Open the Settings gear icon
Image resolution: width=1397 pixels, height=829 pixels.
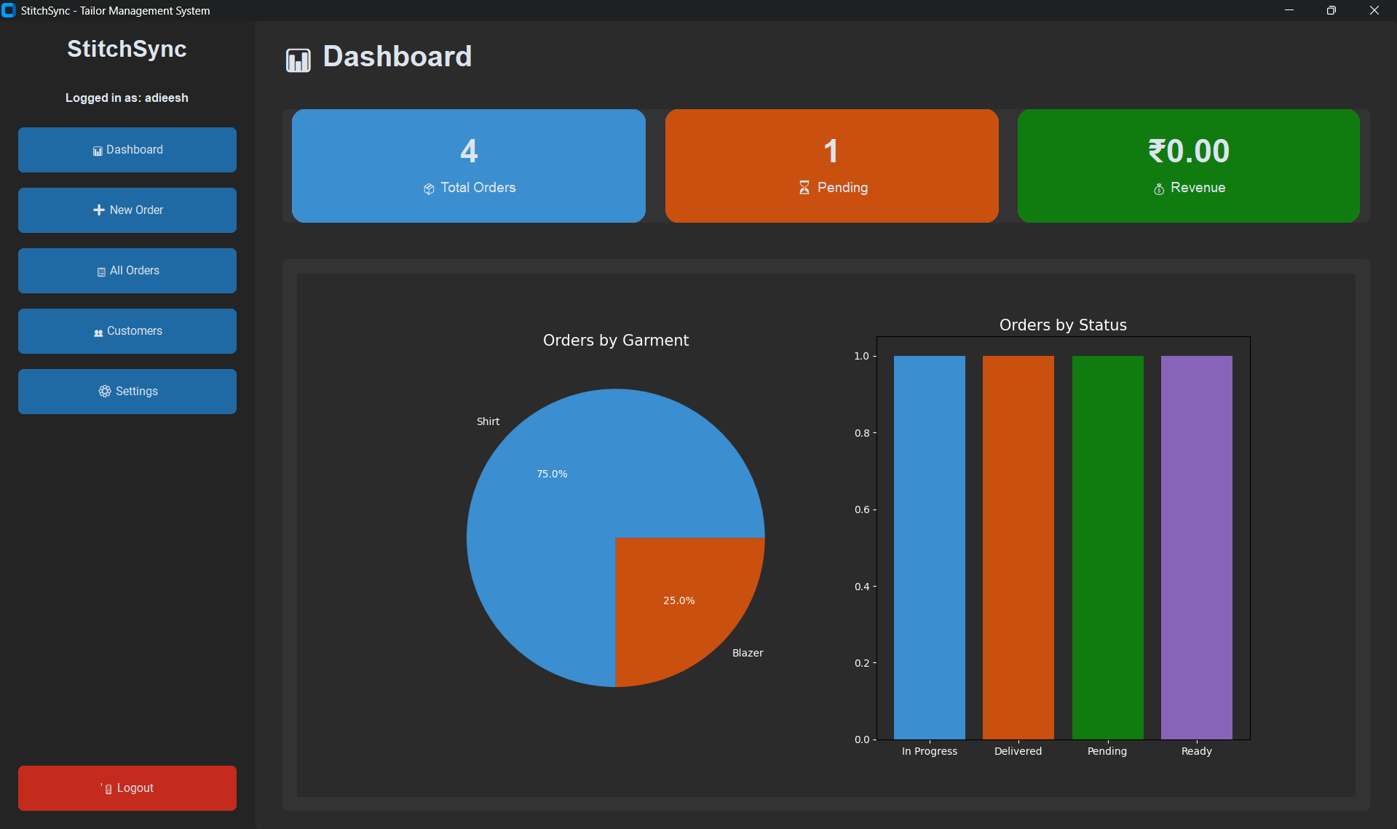tap(103, 391)
